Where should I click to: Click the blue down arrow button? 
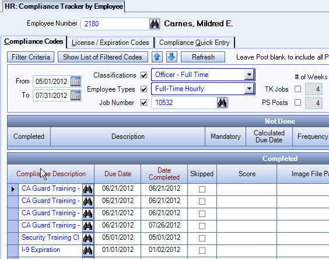(171, 57)
